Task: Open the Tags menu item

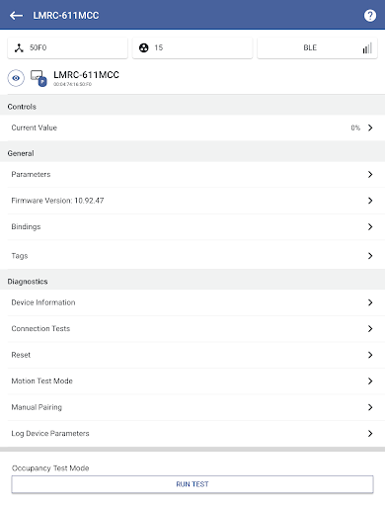Action: tap(192, 256)
